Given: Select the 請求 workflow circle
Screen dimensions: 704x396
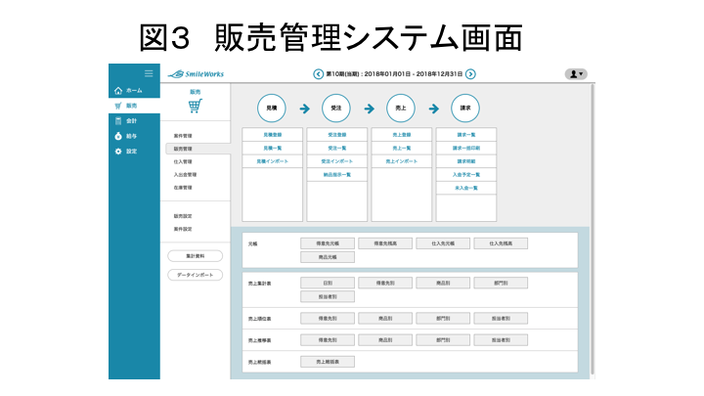Looking at the screenshot, I should tap(465, 109).
